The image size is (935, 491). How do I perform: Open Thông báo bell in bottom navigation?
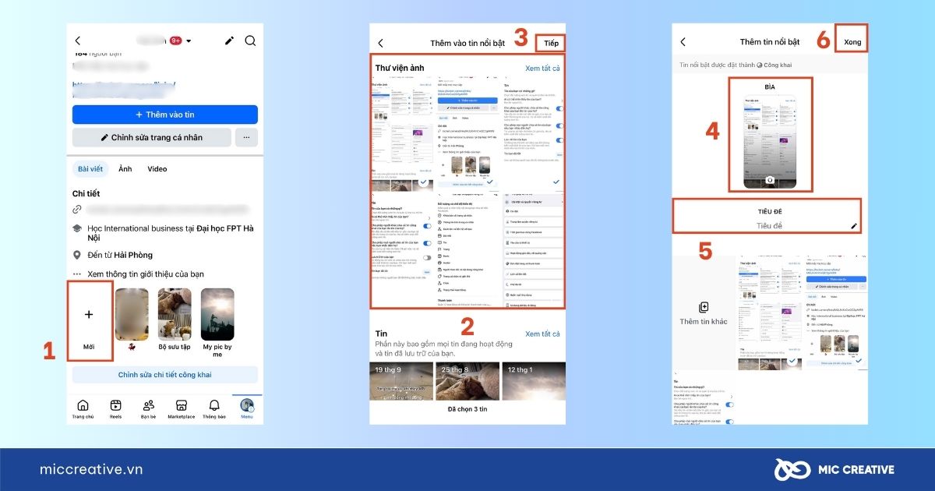click(214, 409)
